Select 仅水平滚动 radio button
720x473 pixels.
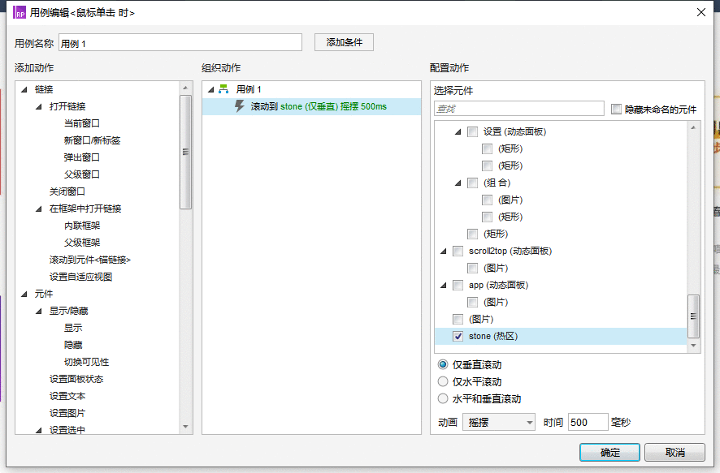[443, 382]
